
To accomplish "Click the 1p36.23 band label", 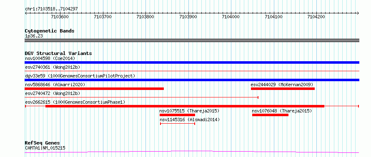I will [x=34, y=36].
